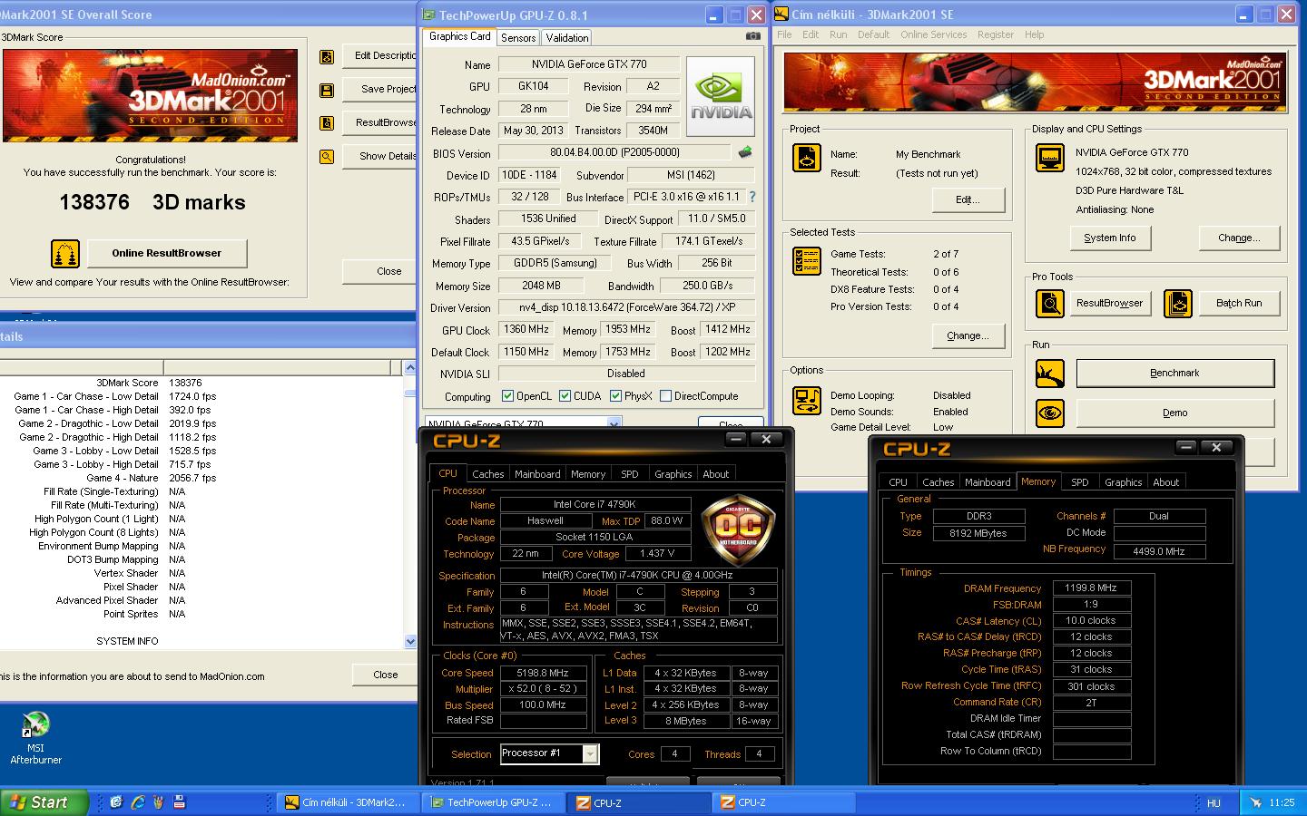Open the Online Services menu

click(933, 34)
